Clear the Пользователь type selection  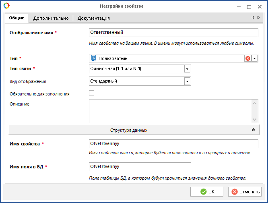pos(248,58)
